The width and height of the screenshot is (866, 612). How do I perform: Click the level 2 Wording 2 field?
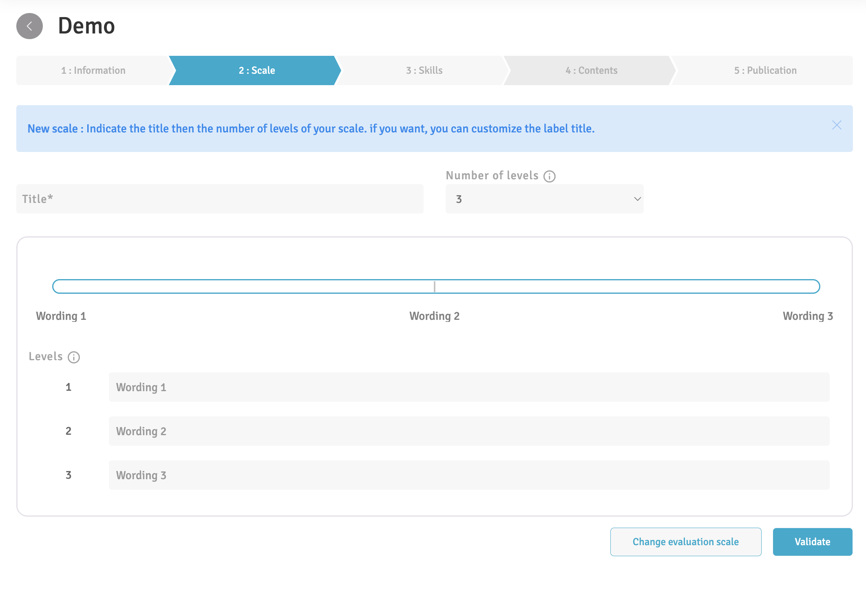click(x=469, y=431)
